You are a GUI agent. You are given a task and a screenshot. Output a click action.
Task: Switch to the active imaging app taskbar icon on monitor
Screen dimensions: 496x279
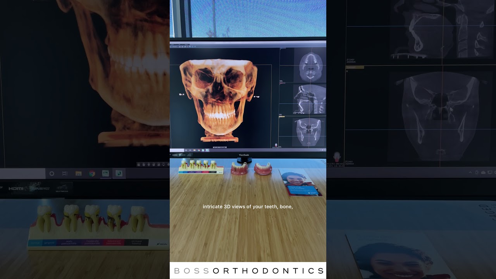pos(207,150)
